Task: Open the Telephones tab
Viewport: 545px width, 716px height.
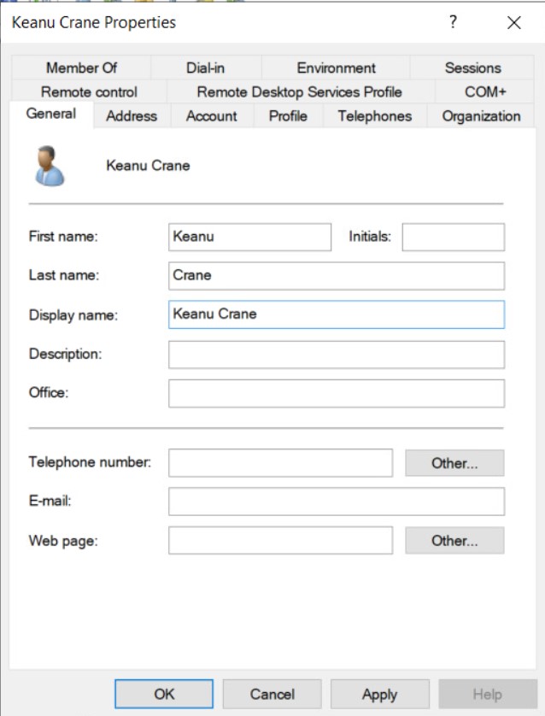Action: click(374, 116)
